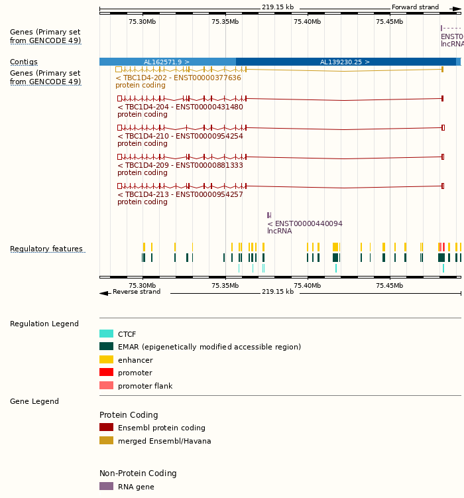Click the red promoter regulatory feature block
This screenshot has width=464, height=498.
coord(443,247)
